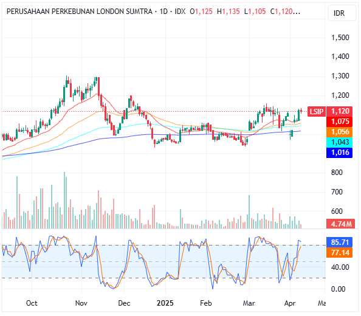Screen dimensions: 361x316
Task: Click the stochastic value 85.71
Action: point(340,242)
